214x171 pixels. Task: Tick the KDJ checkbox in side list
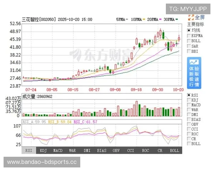pyautogui.click(x=189, y=100)
